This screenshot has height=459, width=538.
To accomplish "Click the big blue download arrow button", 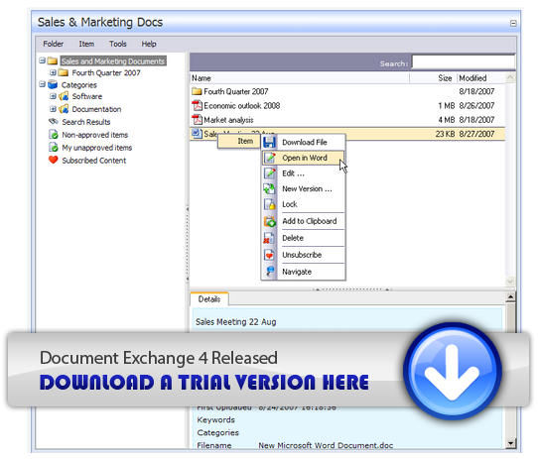I will click(x=453, y=371).
